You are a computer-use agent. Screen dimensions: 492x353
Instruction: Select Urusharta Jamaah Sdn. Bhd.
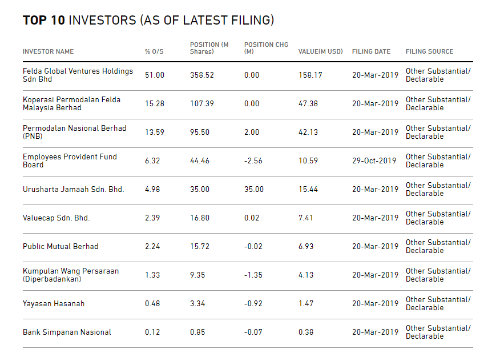(73, 189)
